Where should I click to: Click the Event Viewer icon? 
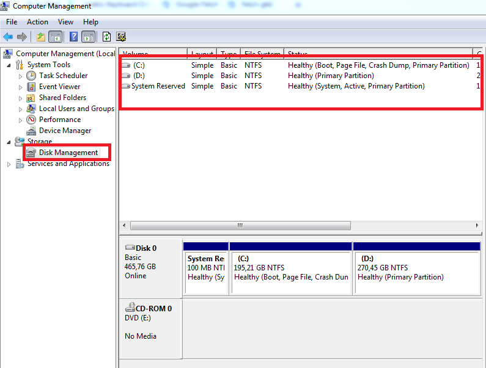click(x=31, y=87)
